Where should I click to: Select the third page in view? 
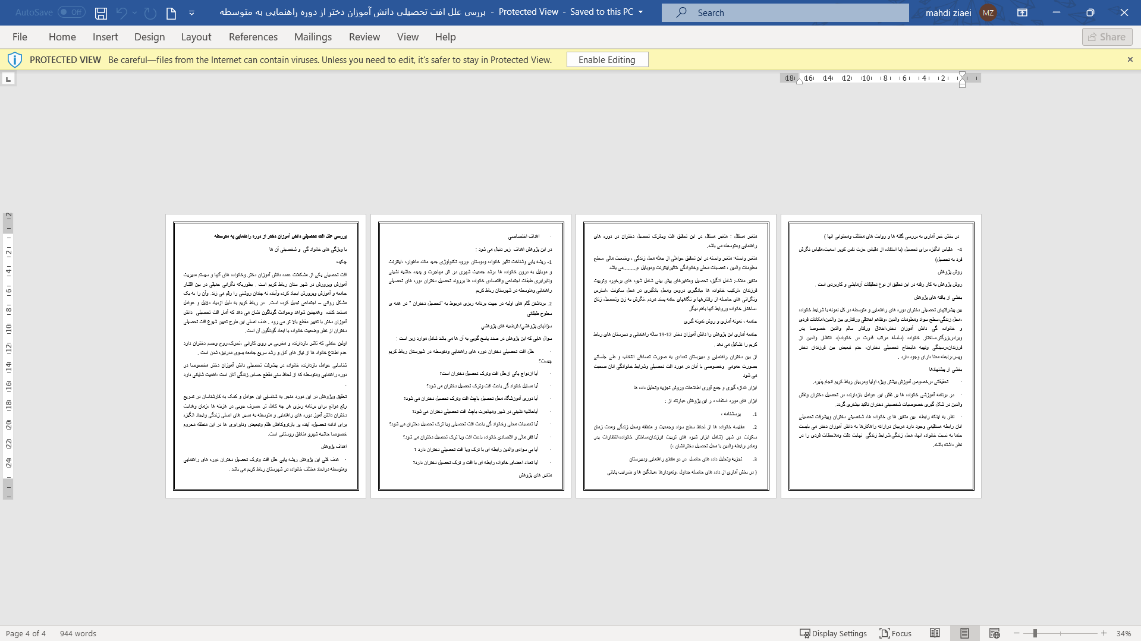[676, 356]
